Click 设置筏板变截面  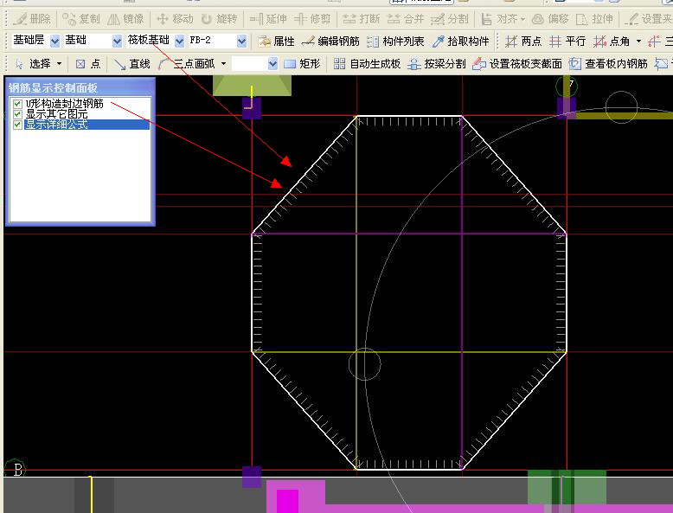pos(516,64)
